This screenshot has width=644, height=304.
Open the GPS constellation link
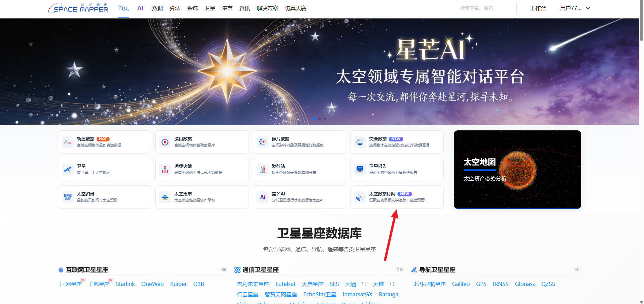click(481, 284)
